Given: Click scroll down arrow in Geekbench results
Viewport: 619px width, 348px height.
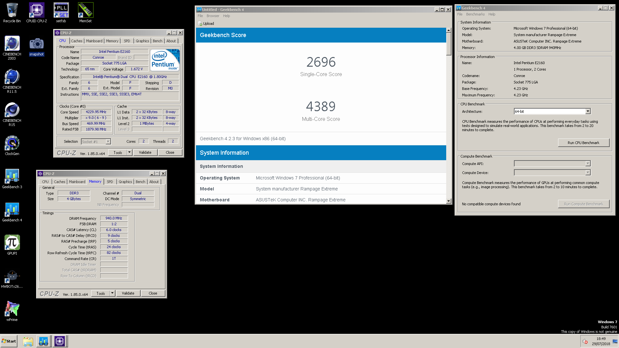Looking at the screenshot, I should coord(448,201).
